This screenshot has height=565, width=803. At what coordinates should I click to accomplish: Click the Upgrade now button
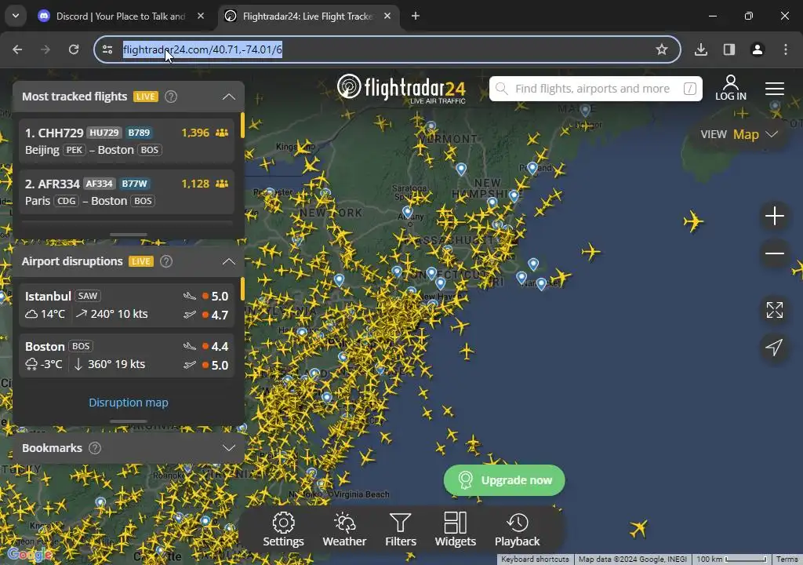coord(504,480)
